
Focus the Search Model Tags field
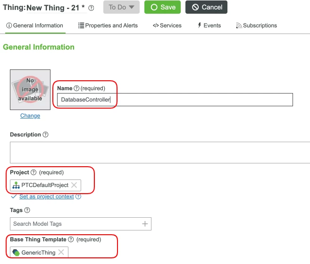[x=81, y=224]
